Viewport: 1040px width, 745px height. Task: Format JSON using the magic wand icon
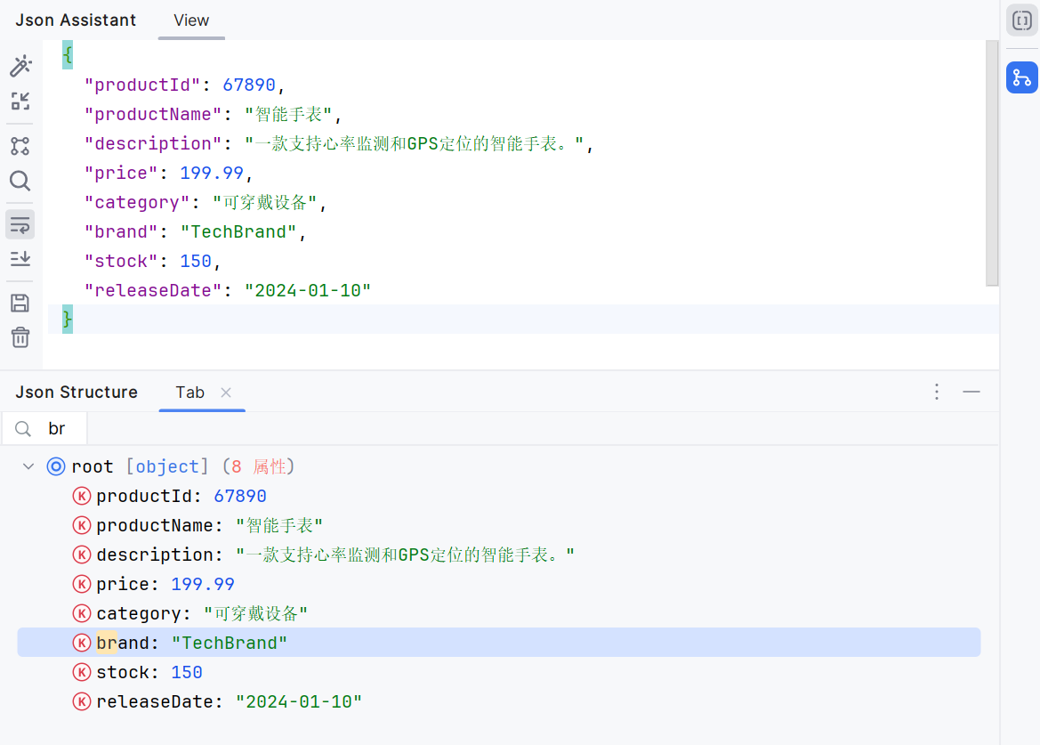tap(20, 65)
